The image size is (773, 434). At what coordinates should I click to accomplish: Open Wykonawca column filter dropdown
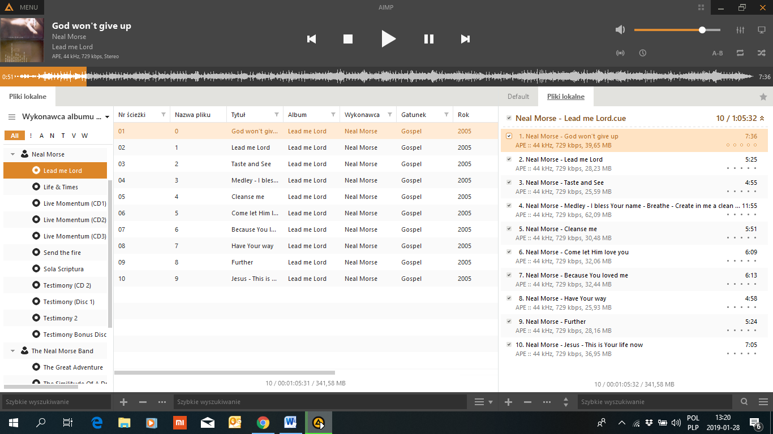pyautogui.click(x=390, y=115)
